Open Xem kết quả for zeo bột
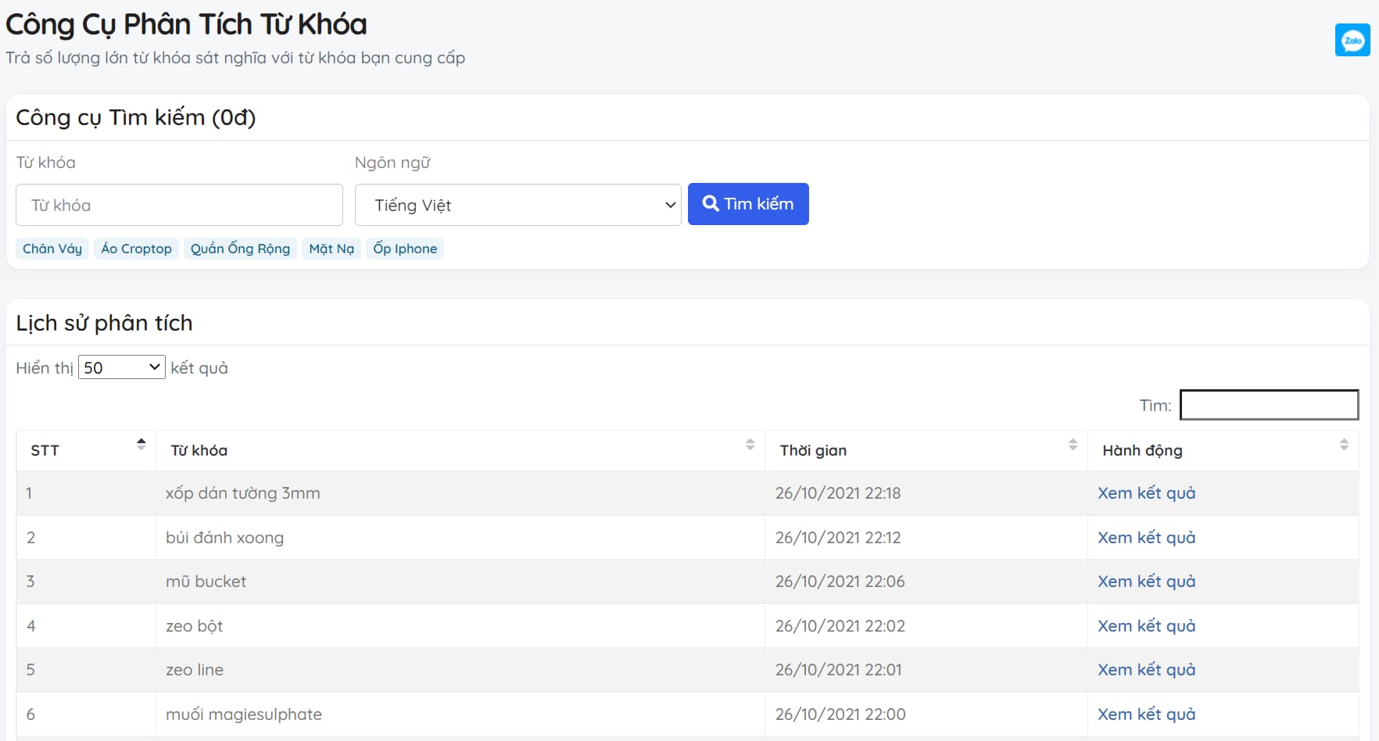The height and width of the screenshot is (741, 1379). tap(1146, 626)
